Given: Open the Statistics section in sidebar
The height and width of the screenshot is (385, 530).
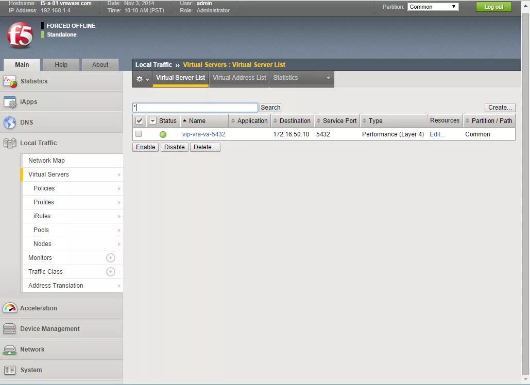Looking at the screenshot, I should pos(9,81).
